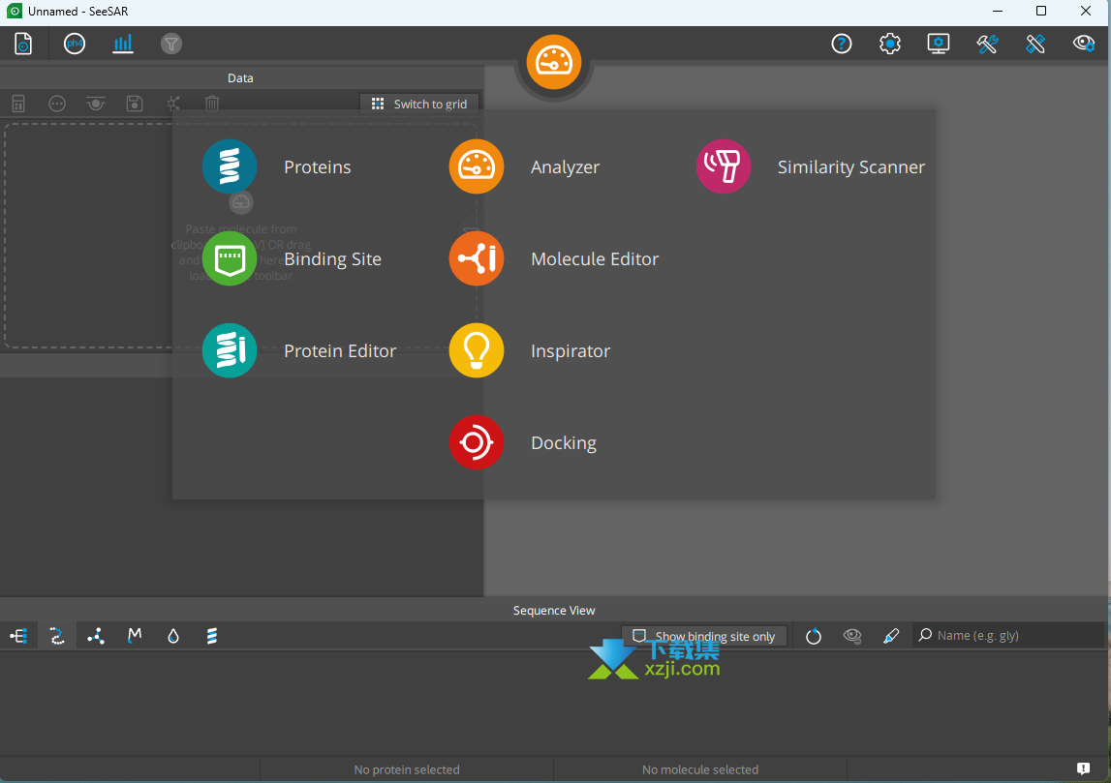The width and height of the screenshot is (1111, 783).
Task: Click the circled ellipsis icon in Data toolbar
Action: [57, 105]
